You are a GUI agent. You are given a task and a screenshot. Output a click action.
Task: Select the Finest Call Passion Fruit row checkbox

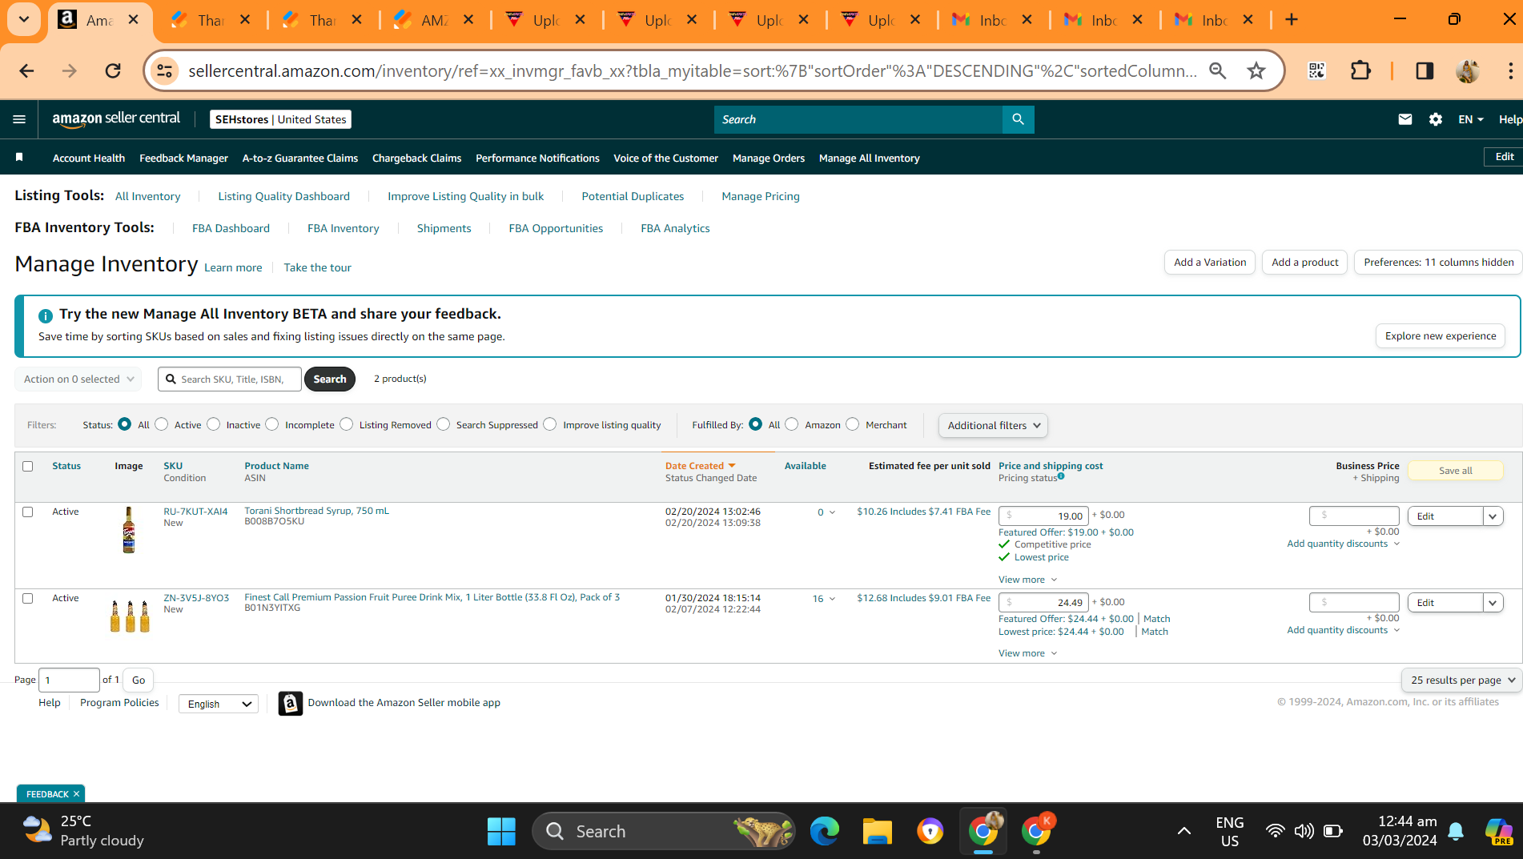click(28, 598)
